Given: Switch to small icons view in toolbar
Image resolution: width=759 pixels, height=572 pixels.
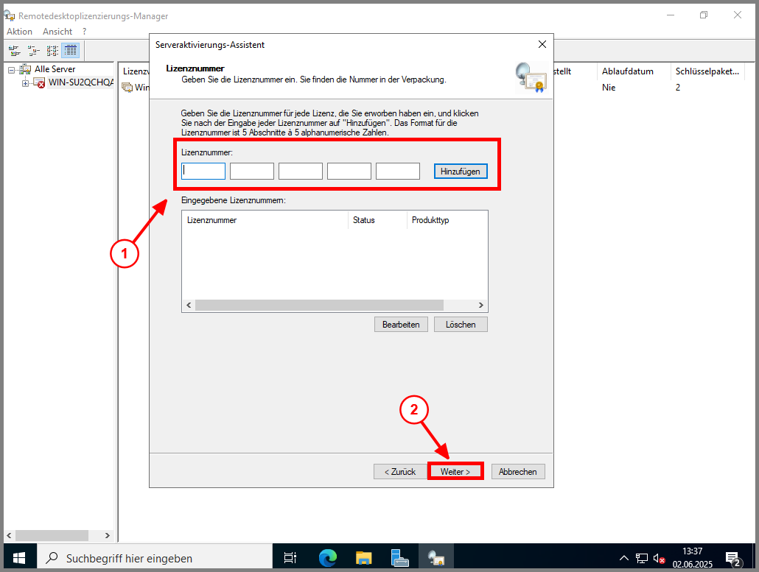Looking at the screenshot, I should [34, 51].
